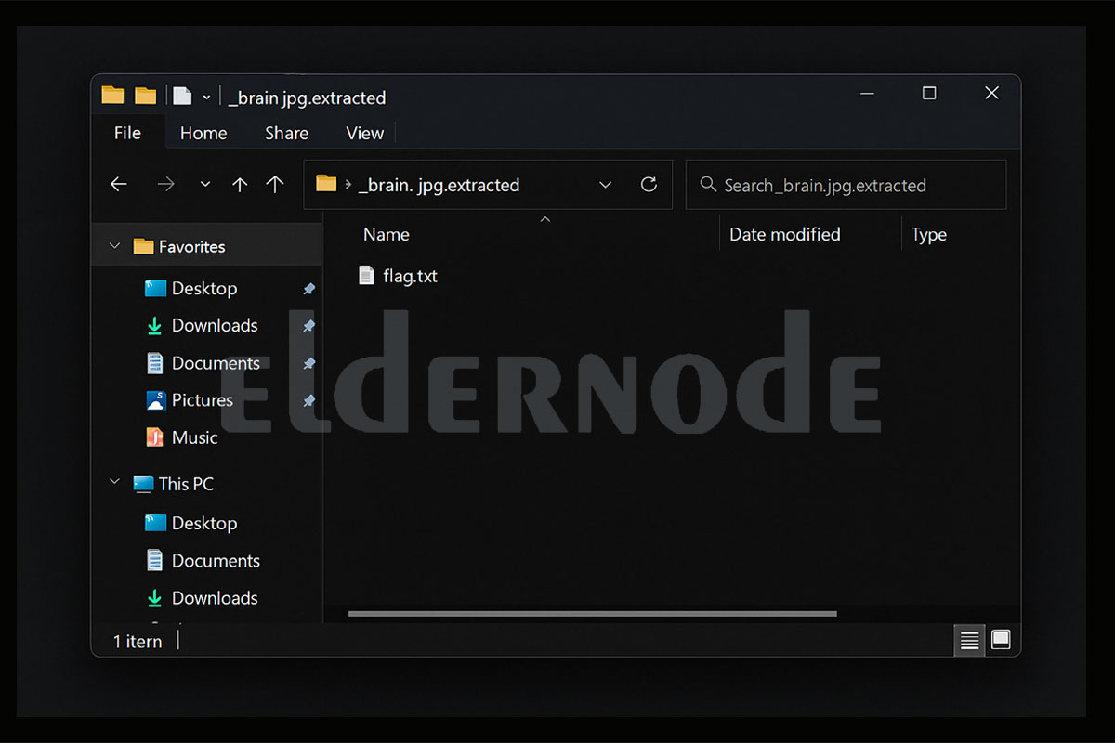Open the View ribbon tab

[x=364, y=133]
